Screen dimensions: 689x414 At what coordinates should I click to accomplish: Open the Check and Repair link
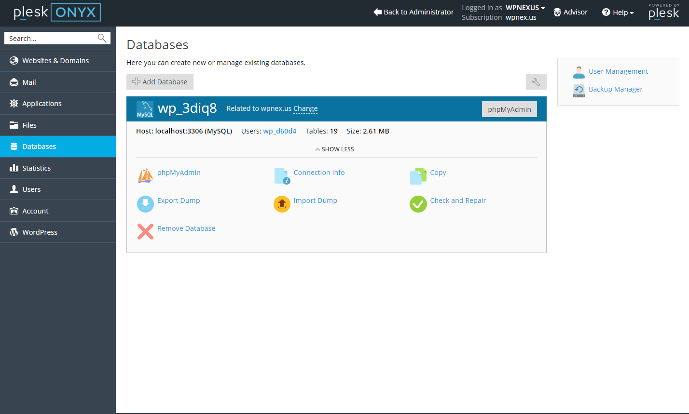click(x=458, y=200)
